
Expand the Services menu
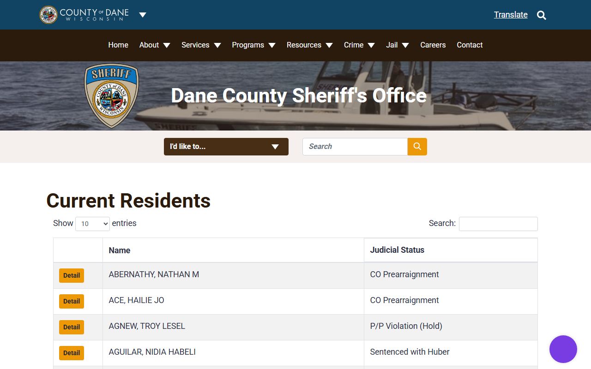(201, 45)
